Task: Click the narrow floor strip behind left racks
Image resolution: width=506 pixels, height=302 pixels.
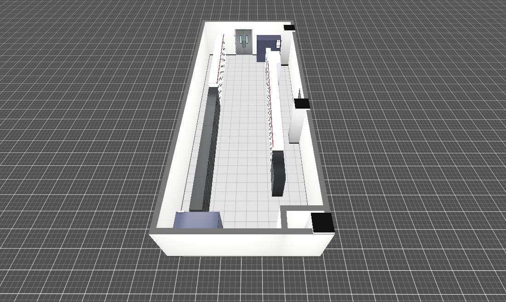Action: pos(195,152)
